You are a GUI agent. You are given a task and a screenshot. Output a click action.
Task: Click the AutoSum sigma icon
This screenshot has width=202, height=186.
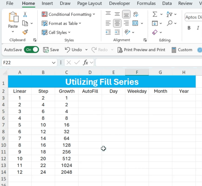[155, 14]
